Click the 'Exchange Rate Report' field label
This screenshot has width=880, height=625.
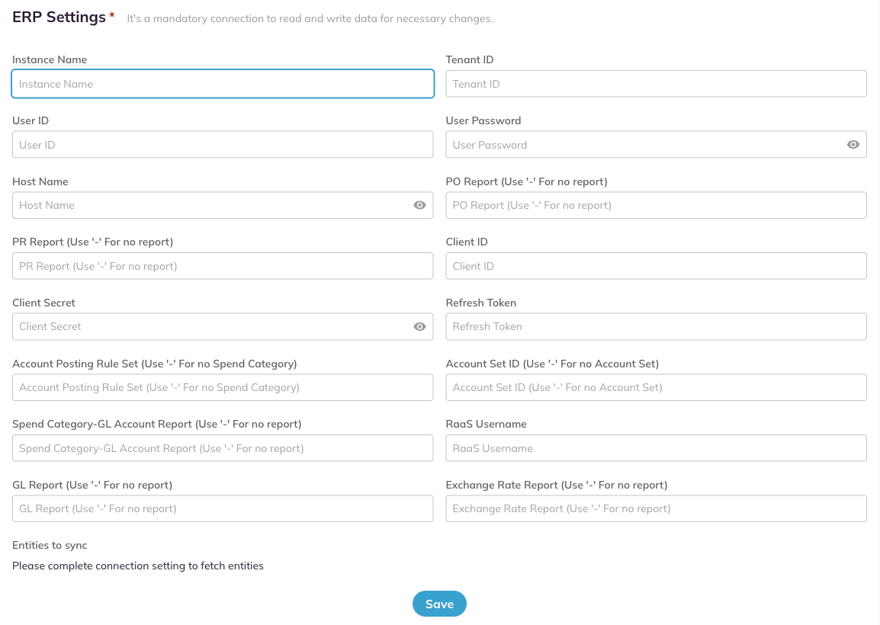pos(557,486)
